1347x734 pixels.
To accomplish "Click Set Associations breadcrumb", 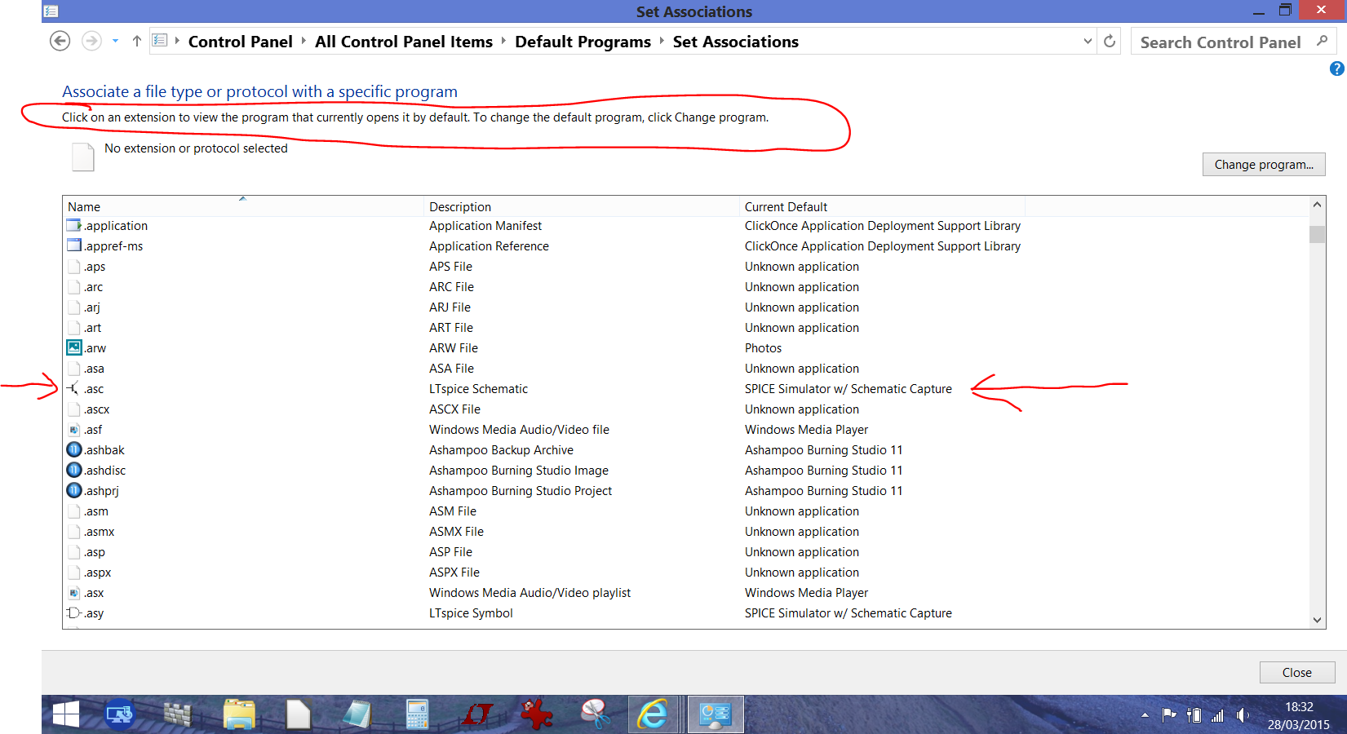I will point(736,42).
